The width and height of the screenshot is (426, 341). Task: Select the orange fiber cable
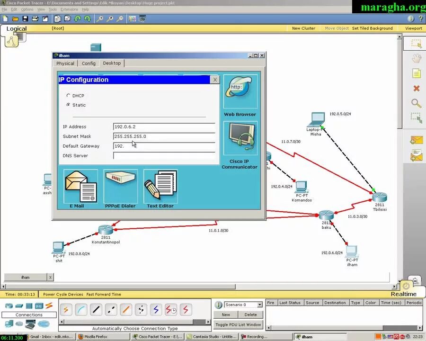[x=126, y=309]
